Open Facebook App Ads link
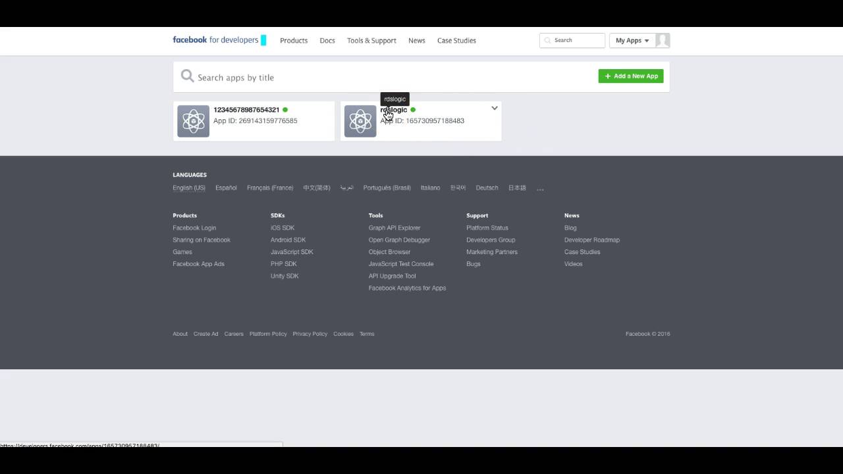Image resolution: width=843 pixels, height=474 pixels. tap(198, 264)
